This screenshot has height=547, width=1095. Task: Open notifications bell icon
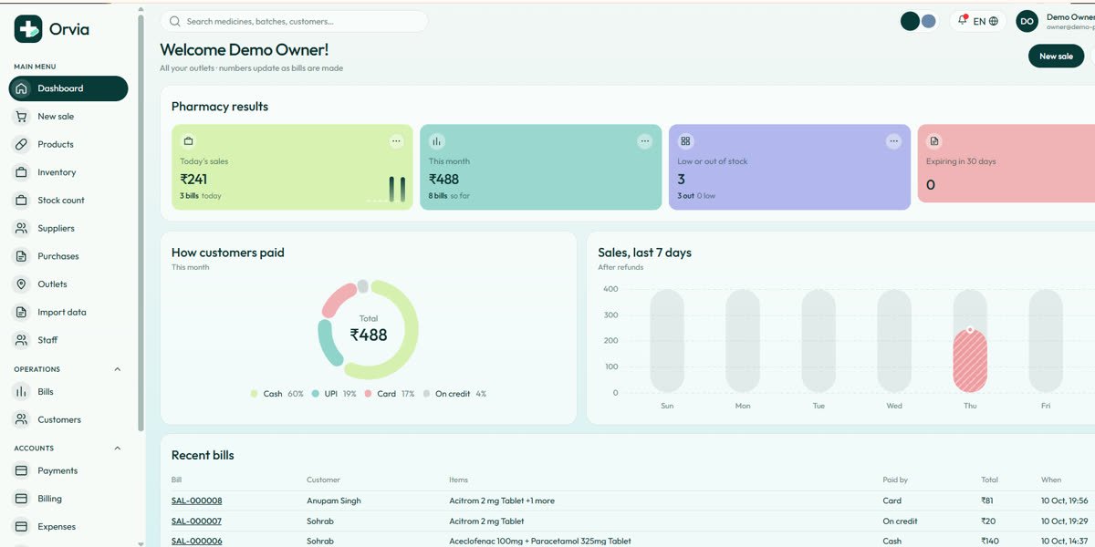tap(963, 20)
